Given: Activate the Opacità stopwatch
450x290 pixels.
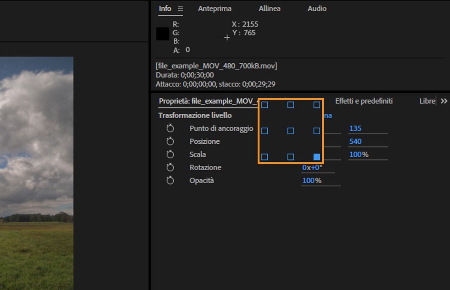Looking at the screenshot, I should click(x=170, y=181).
